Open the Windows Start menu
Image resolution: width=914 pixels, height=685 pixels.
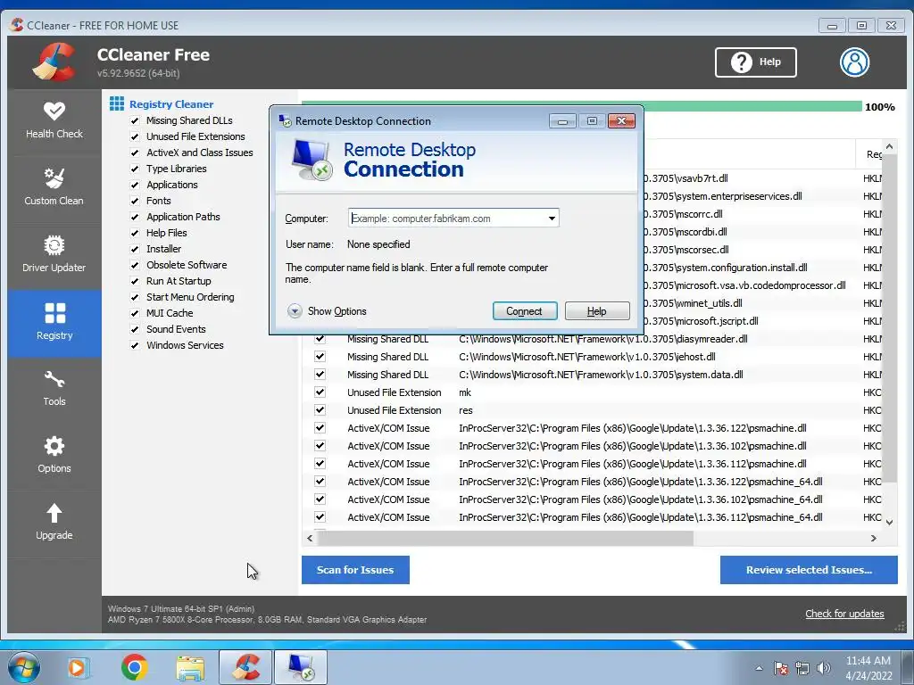24,667
